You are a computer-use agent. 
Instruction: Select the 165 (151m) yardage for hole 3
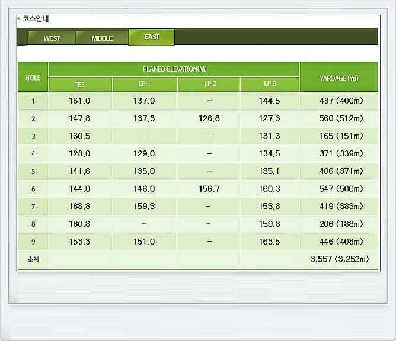click(341, 136)
